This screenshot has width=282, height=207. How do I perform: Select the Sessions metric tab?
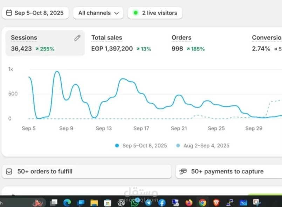45,43
